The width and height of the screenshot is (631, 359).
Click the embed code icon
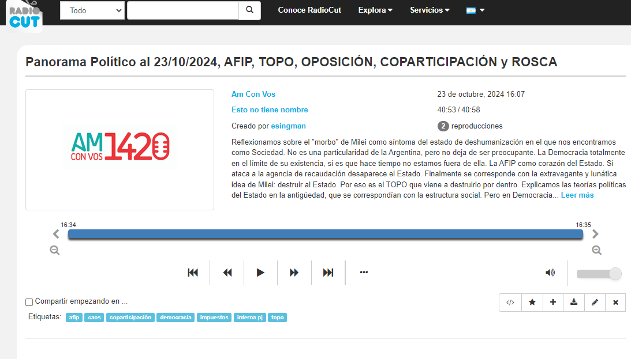click(x=510, y=302)
